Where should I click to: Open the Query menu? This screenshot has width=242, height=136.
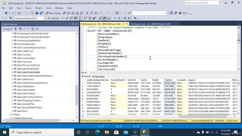28,8
